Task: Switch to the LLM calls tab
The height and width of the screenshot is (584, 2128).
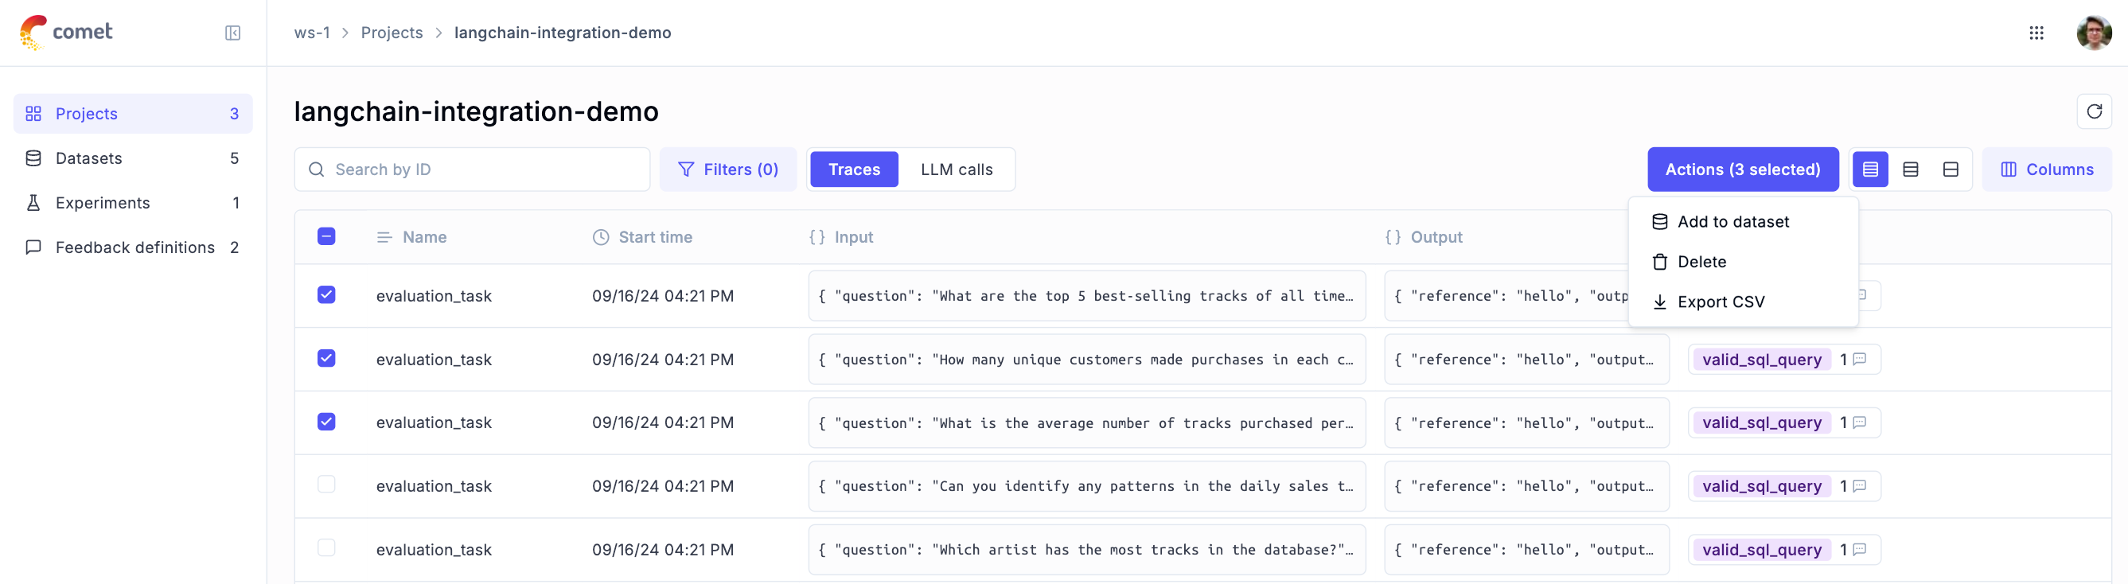Action: tap(956, 169)
